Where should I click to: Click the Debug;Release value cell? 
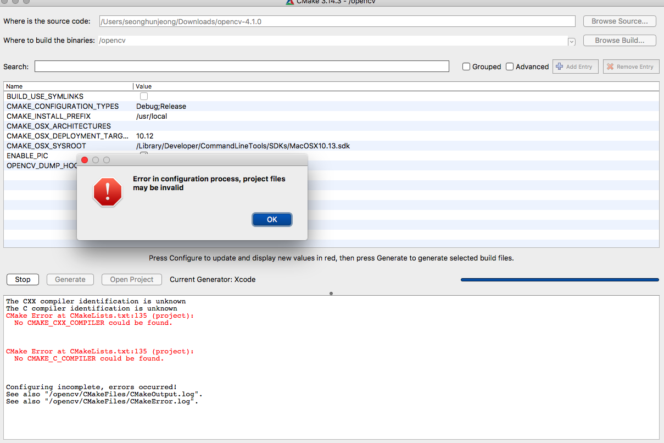pos(161,106)
